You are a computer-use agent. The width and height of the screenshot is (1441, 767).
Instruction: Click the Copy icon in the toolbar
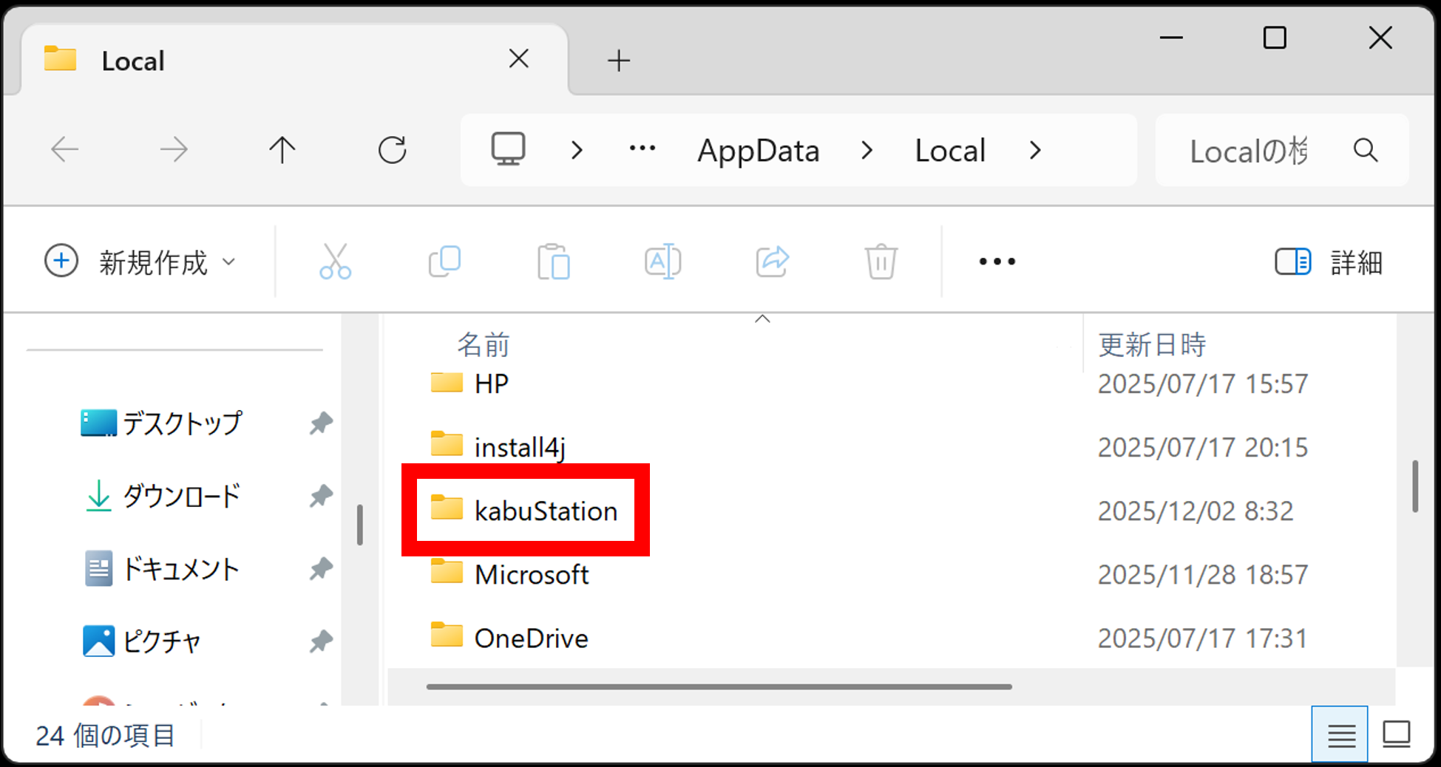444,261
